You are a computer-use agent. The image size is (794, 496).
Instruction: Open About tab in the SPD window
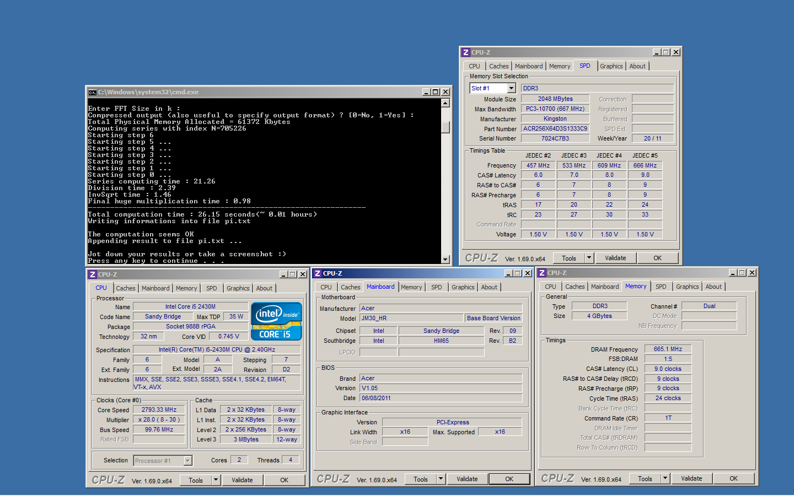coord(637,66)
